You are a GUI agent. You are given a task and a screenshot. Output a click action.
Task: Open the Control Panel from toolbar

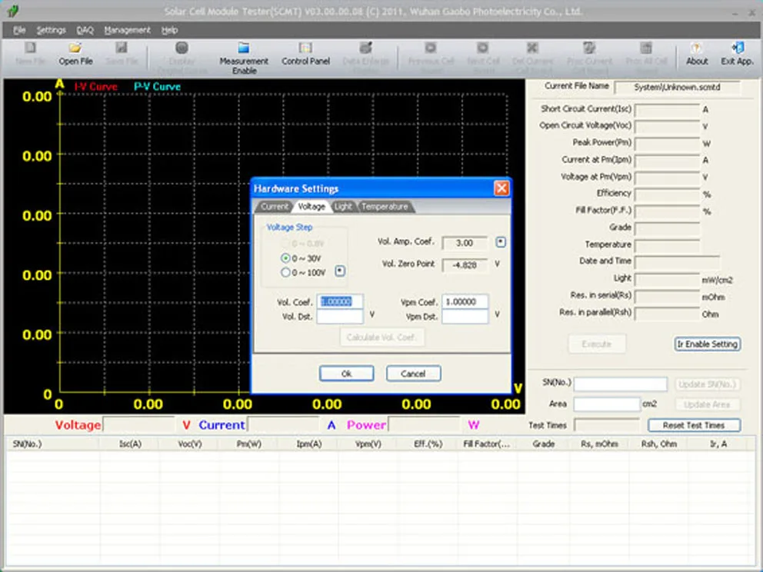(x=305, y=53)
